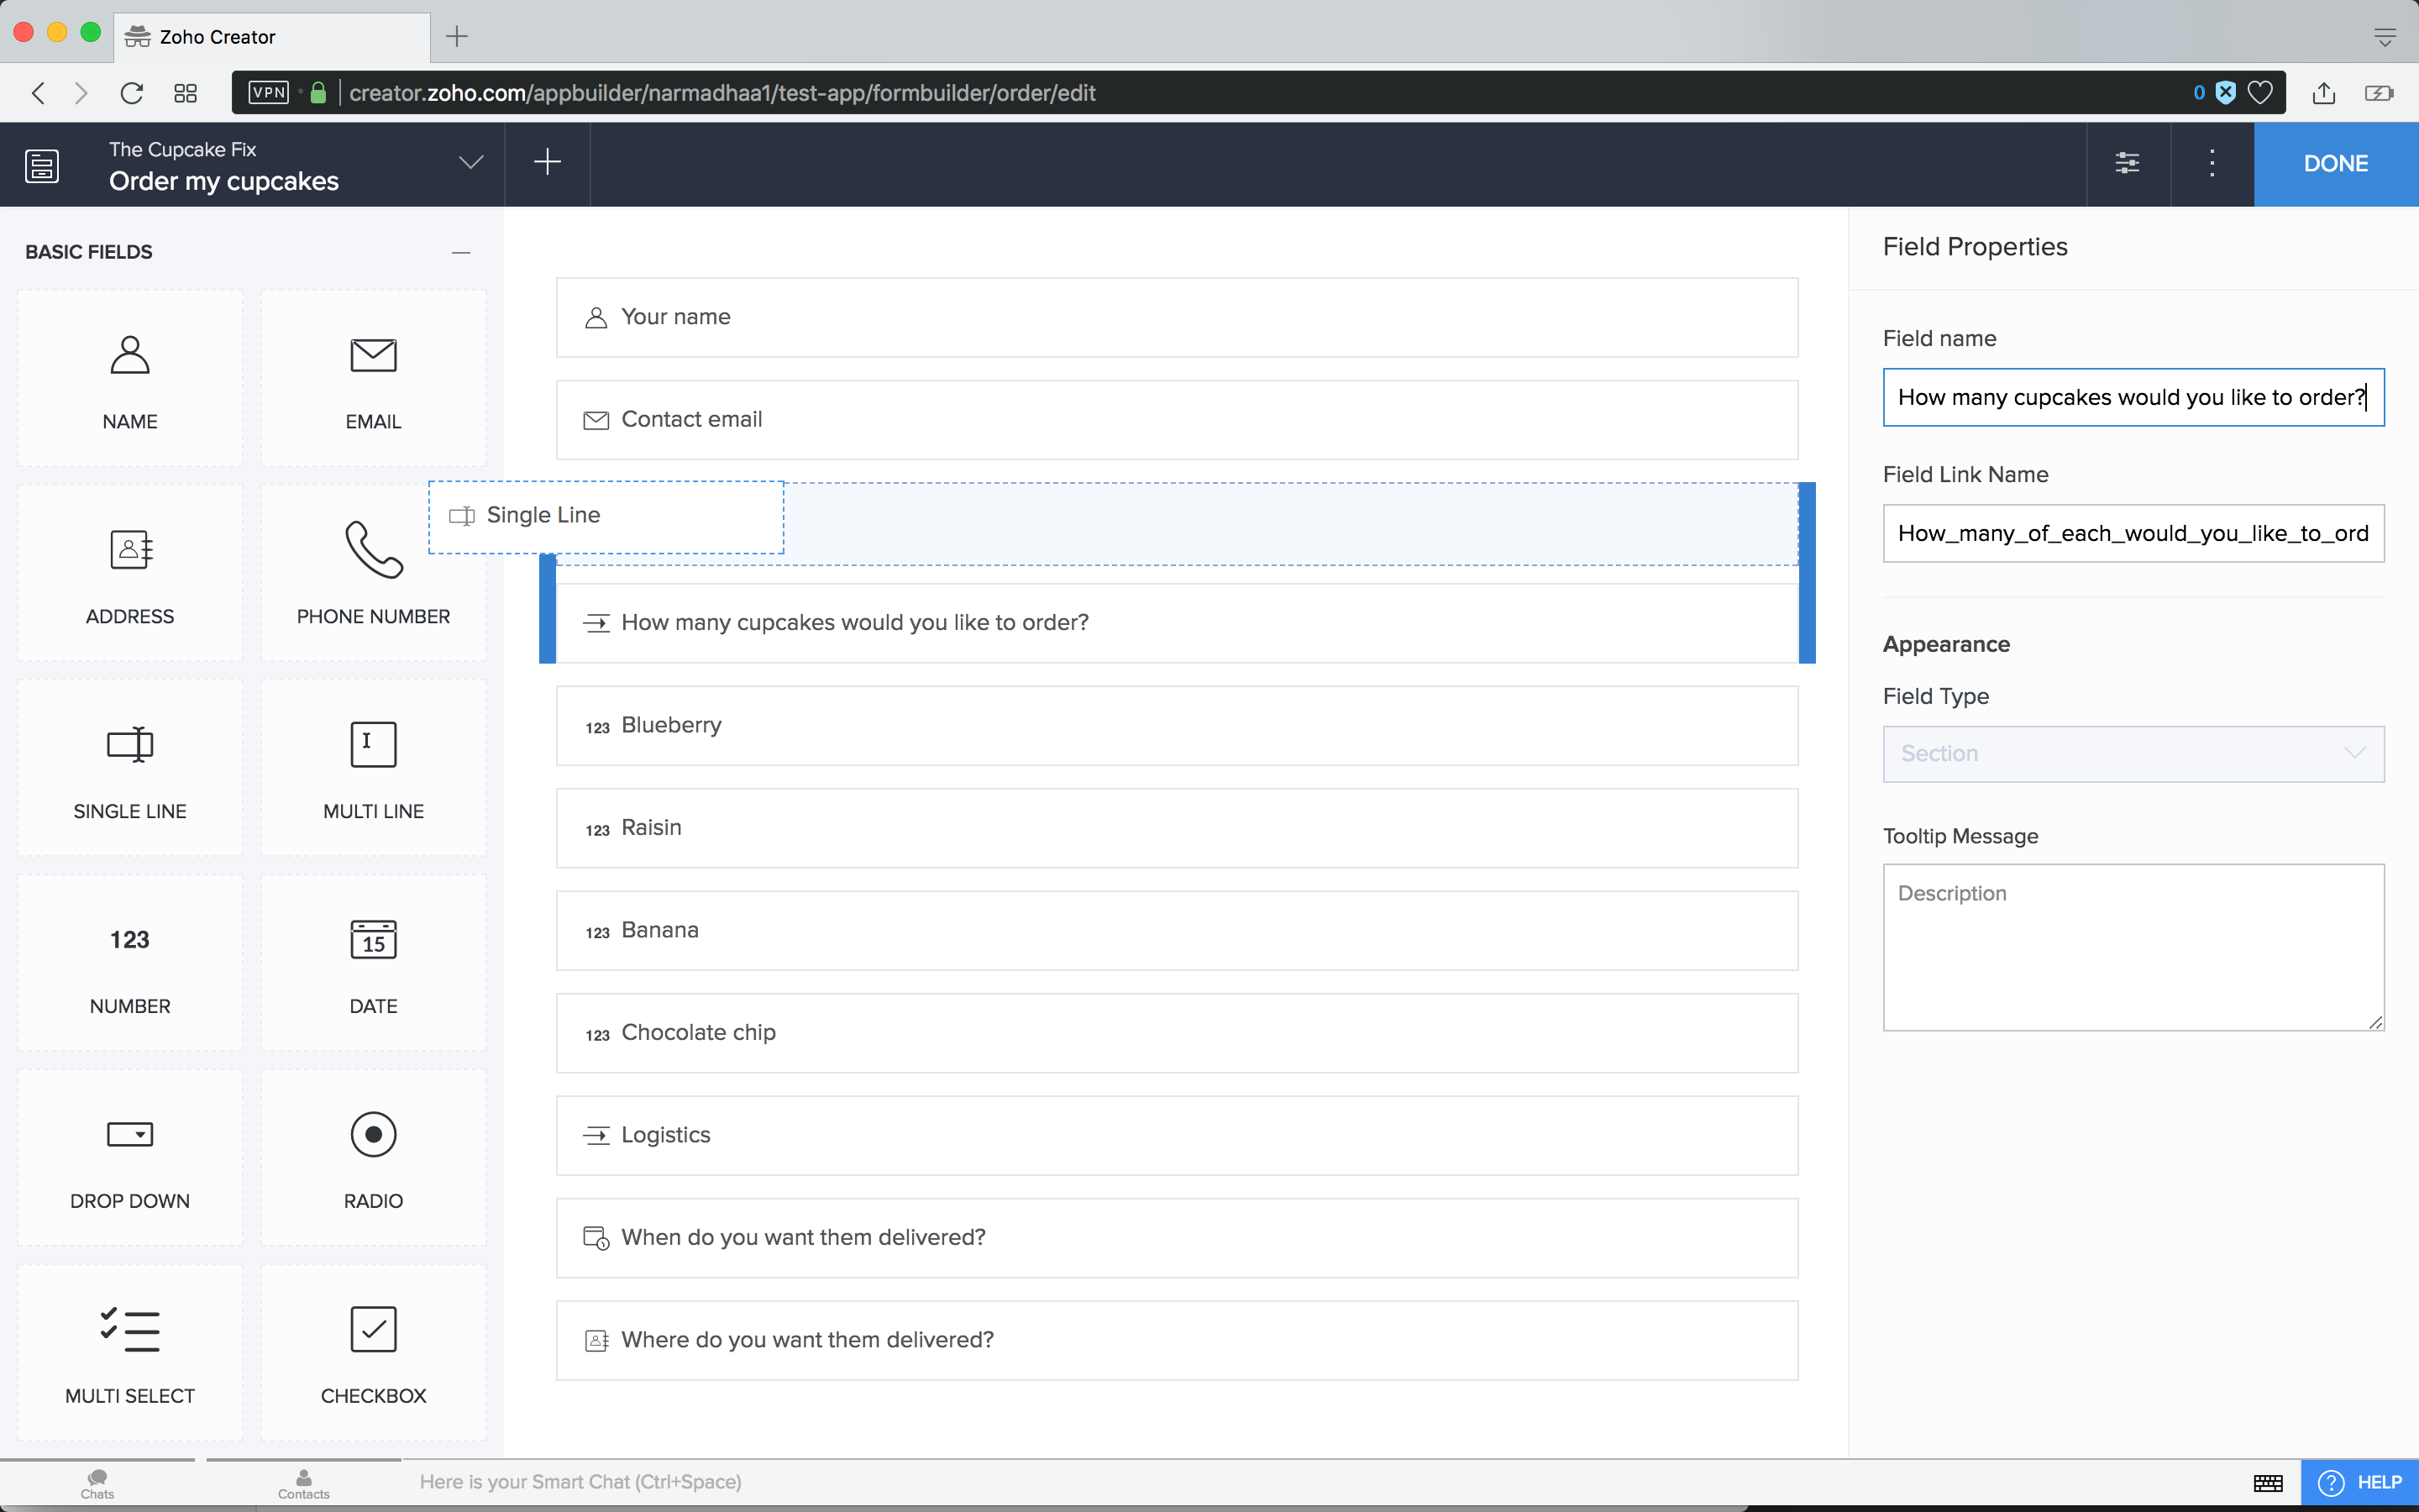
Task: Add a Date field to the form
Action: (x=372, y=962)
